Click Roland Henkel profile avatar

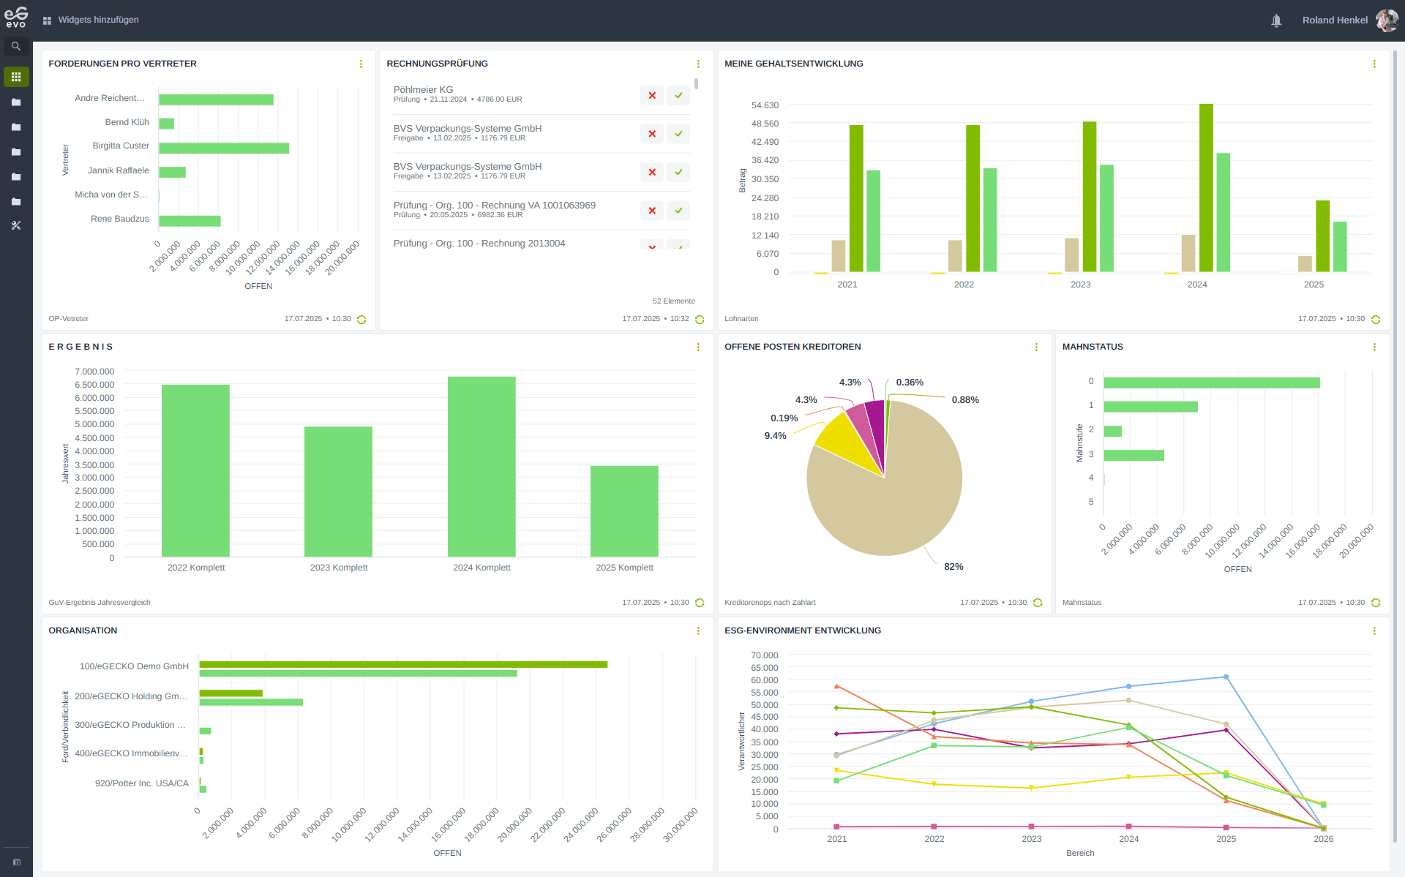(x=1387, y=20)
